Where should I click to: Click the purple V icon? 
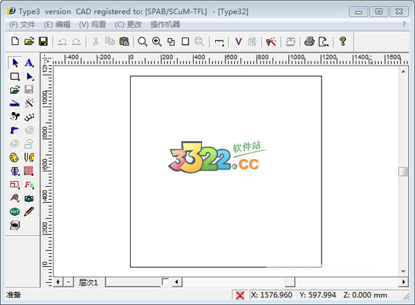239,41
